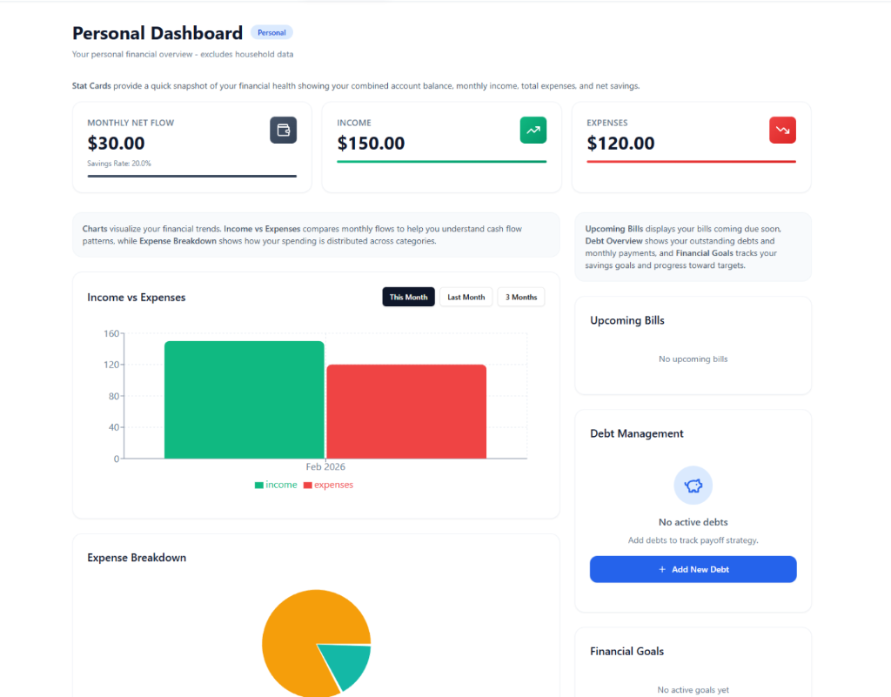Click the red expenses bar in chart
Screen dimensions: 891x697
pyautogui.click(x=406, y=412)
